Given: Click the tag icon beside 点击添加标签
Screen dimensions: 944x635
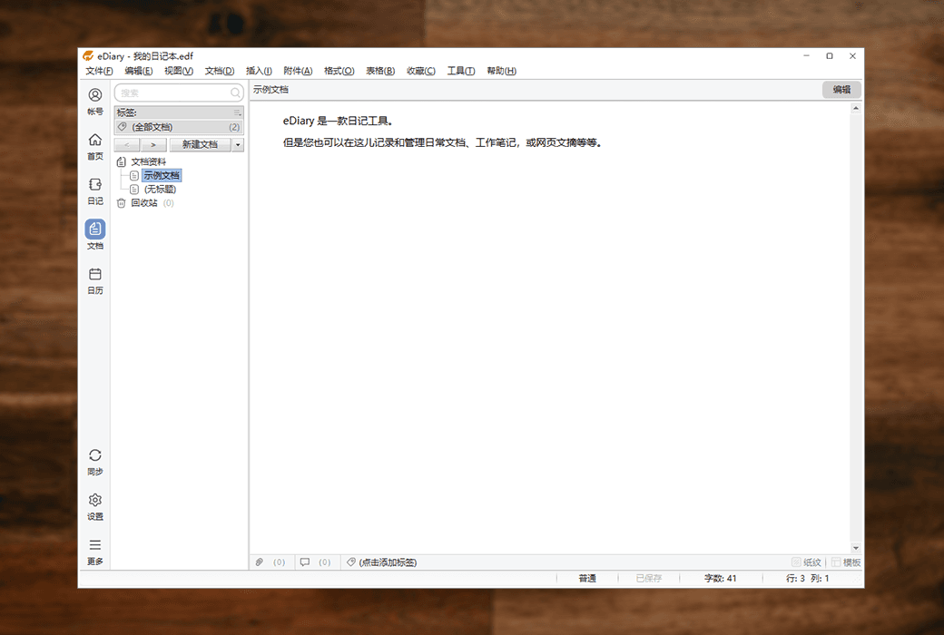Looking at the screenshot, I should pyautogui.click(x=351, y=562).
